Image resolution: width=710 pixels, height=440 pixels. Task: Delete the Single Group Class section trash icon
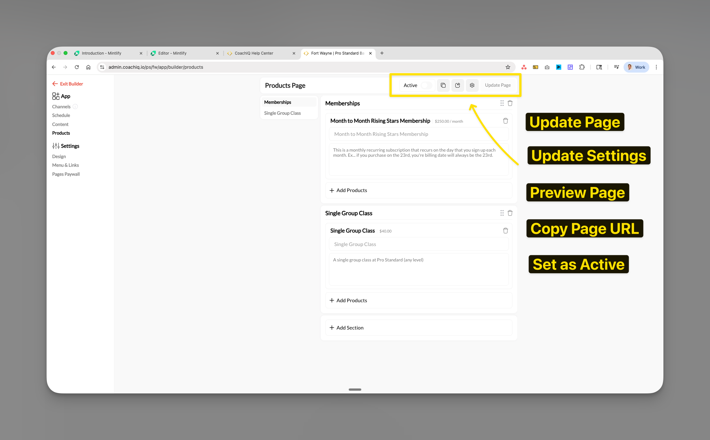510,213
